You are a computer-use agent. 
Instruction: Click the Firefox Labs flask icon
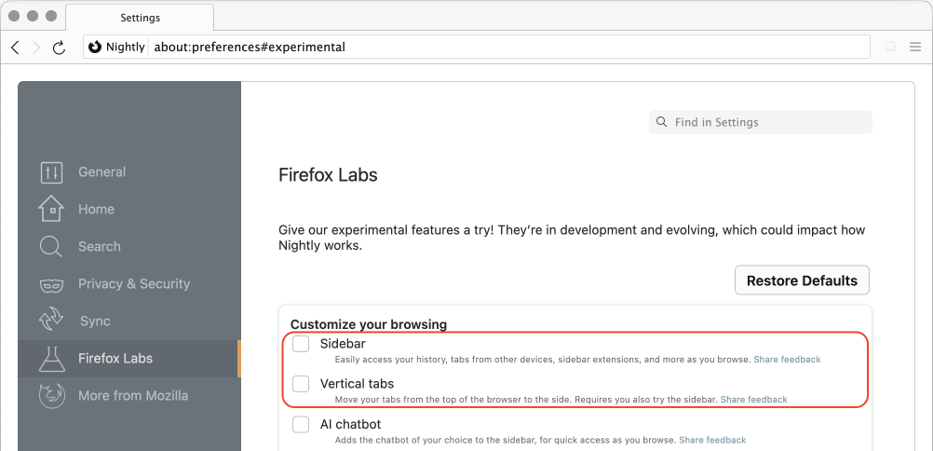point(51,358)
